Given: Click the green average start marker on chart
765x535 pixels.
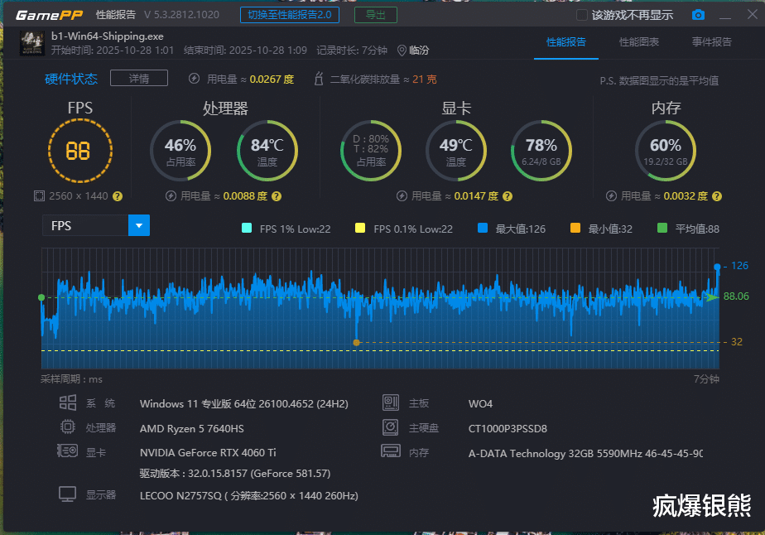Looking at the screenshot, I should point(41,297).
